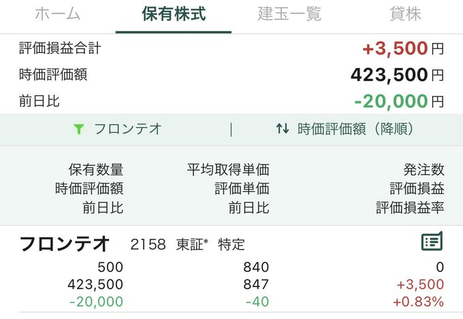
Task: Open the フロンテオ stock detail list icon
Action: point(432,241)
